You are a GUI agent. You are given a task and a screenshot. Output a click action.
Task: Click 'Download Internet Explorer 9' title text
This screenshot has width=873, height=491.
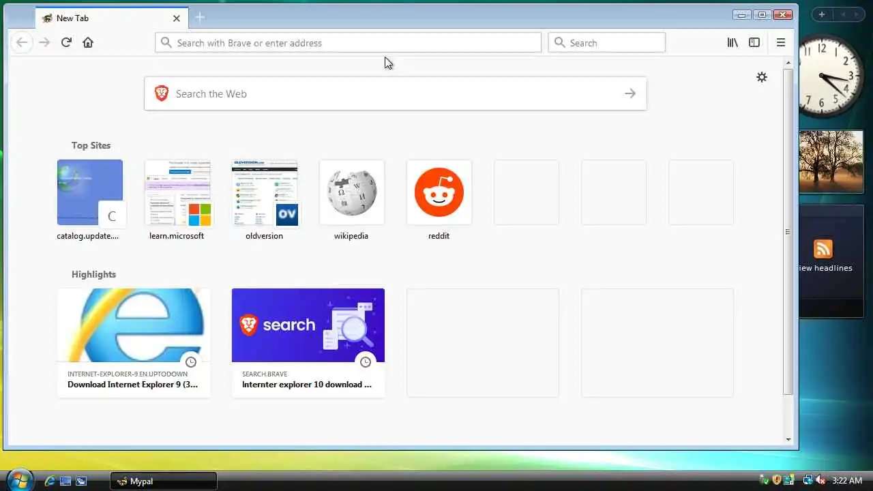click(132, 385)
